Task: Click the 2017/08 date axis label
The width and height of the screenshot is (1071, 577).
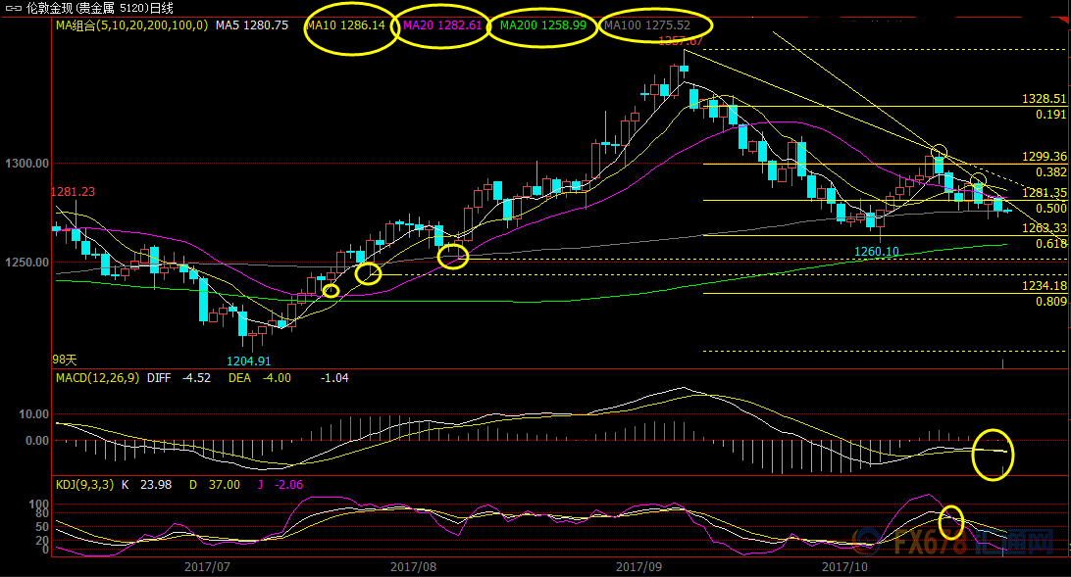Action: (413, 567)
